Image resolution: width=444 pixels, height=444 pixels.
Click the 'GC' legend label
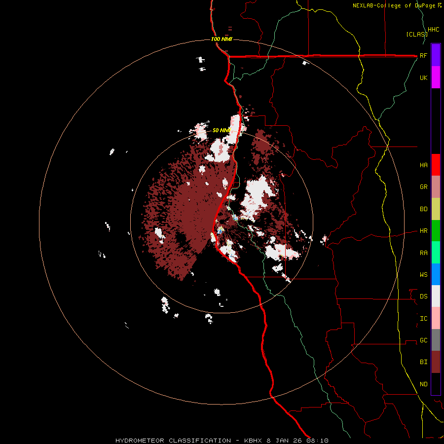pyautogui.click(x=424, y=340)
